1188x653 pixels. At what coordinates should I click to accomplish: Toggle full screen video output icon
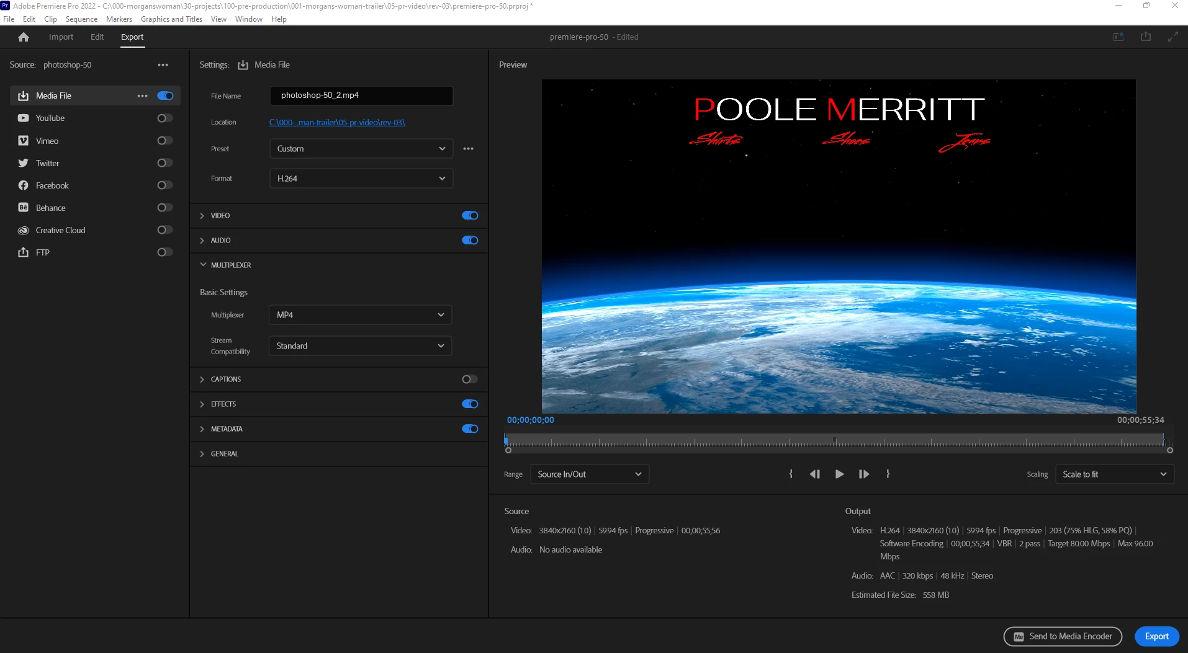click(1172, 37)
